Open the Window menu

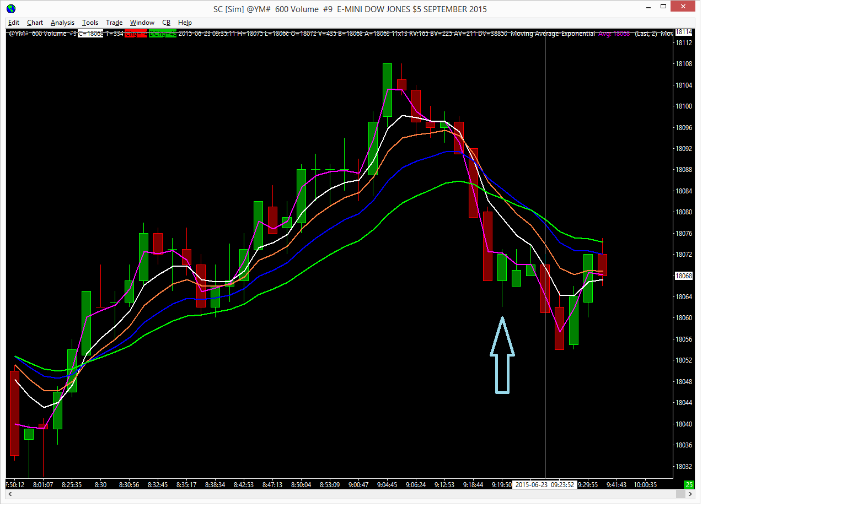pos(142,23)
